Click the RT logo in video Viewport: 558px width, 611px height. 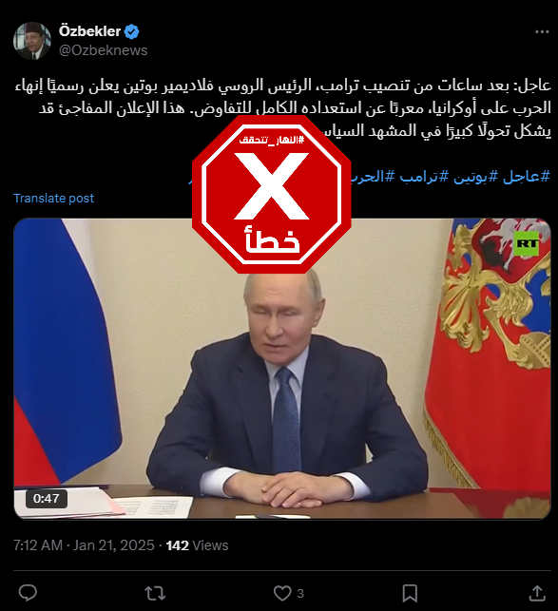(526, 243)
